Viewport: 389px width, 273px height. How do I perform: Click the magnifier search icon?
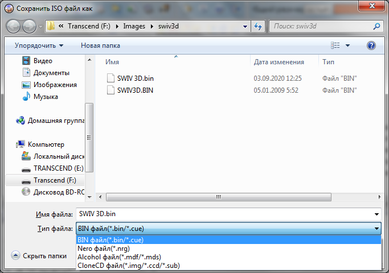pyautogui.click(x=376, y=26)
